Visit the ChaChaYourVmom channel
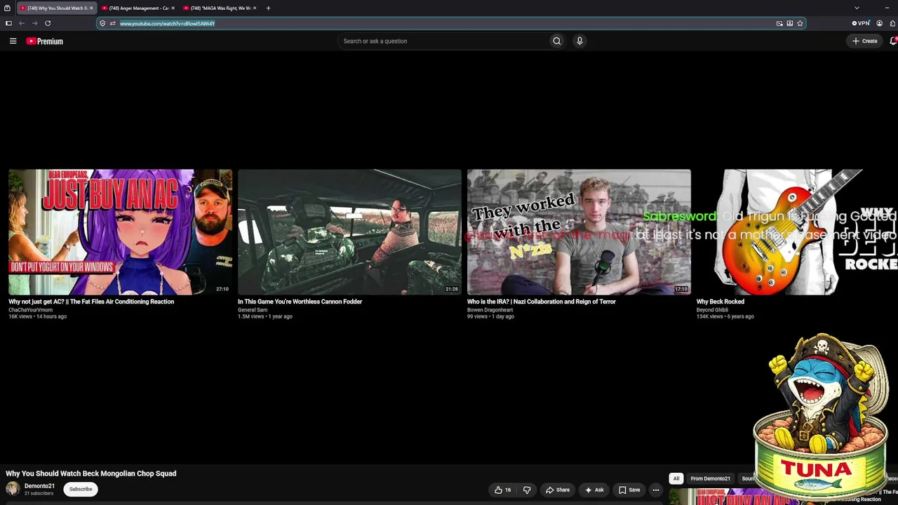The height and width of the screenshot is (505, 898). click(x=30, y=310)
